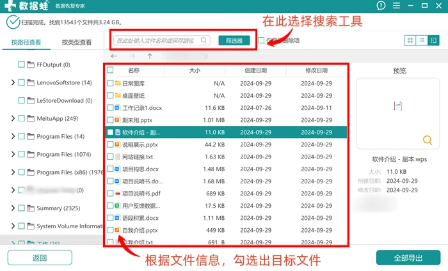Image resolution: width=448 pixels, height=271 pixels.
Task: Click the 全部导出 export all button
Action: 408,258
